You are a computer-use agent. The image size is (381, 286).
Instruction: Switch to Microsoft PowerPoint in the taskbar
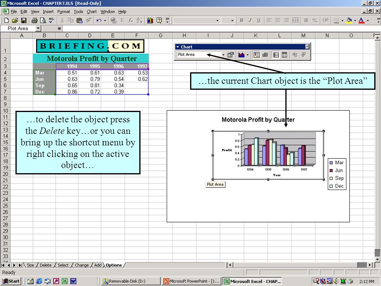coord(191,281)
